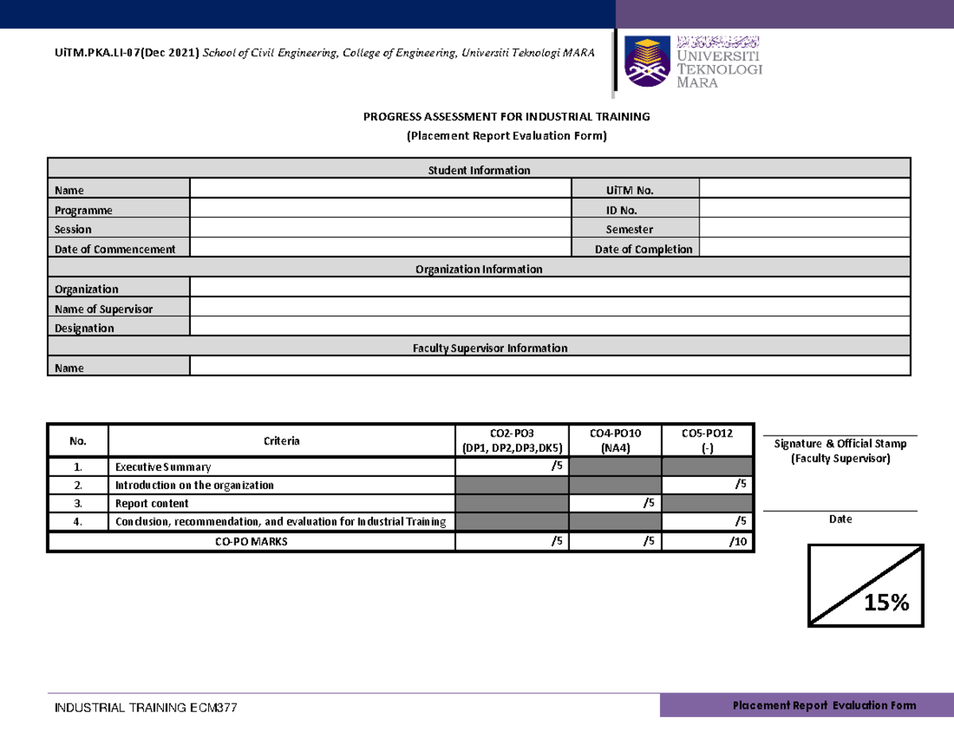Click the Organization blank field
954x737 pixels.
550,288
